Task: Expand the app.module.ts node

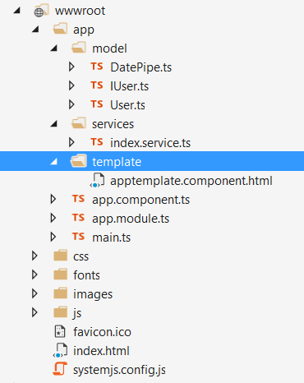Action: point(53,218)
